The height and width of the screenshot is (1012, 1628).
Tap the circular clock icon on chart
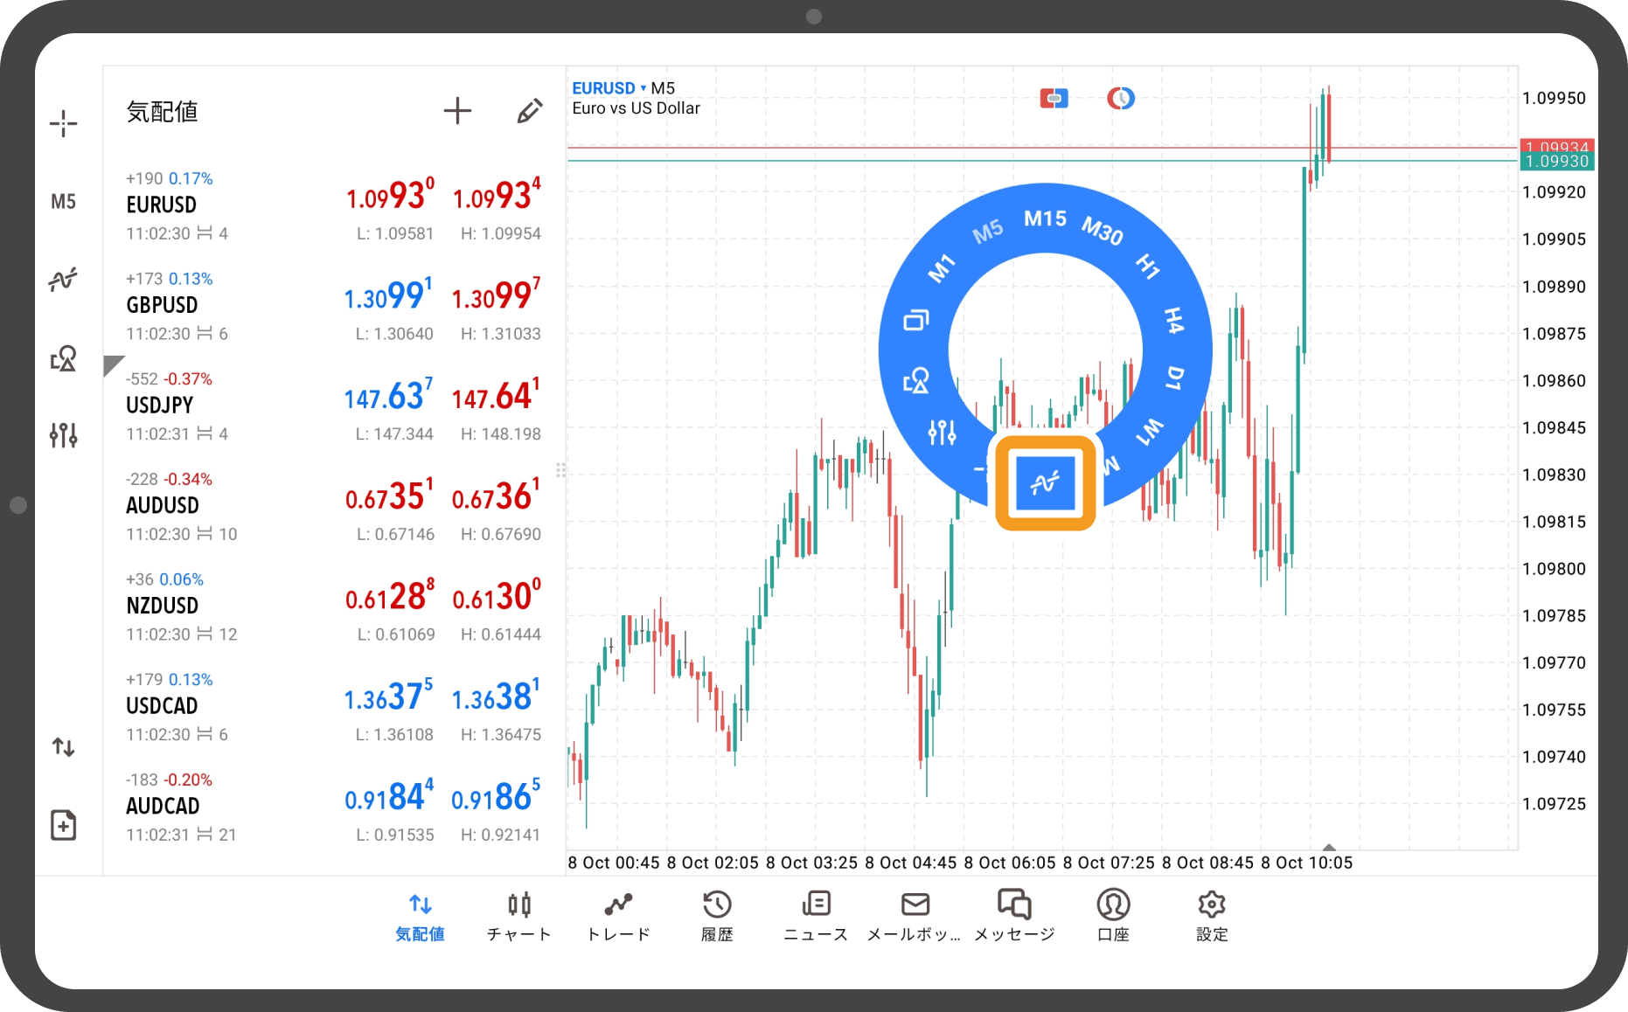1121,98
